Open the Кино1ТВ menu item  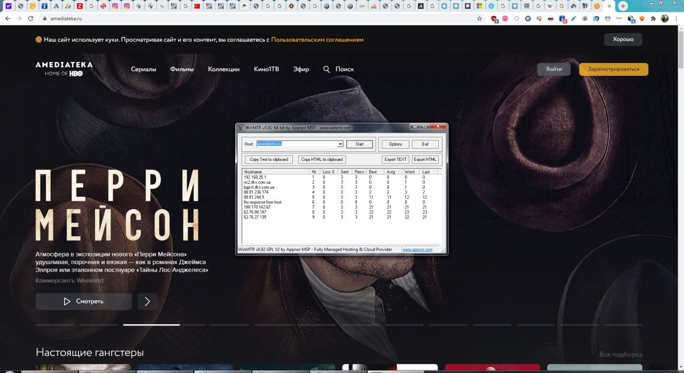[266, 69]
